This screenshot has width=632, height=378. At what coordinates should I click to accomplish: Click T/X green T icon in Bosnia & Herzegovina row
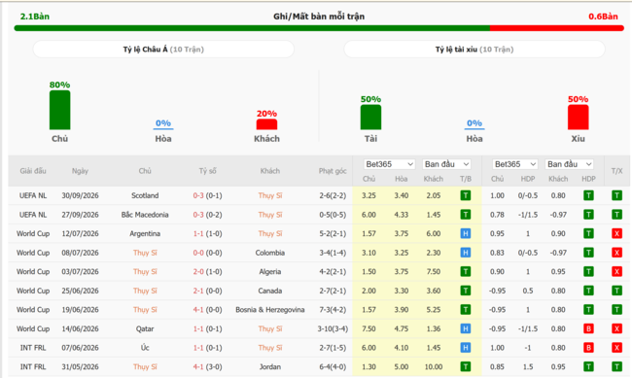pos(616,309)
